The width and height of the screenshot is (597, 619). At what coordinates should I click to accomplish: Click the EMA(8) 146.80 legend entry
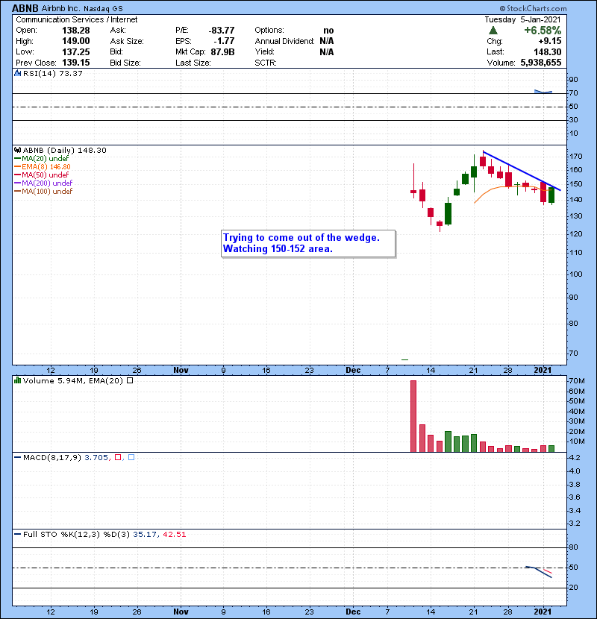point(46,166)
